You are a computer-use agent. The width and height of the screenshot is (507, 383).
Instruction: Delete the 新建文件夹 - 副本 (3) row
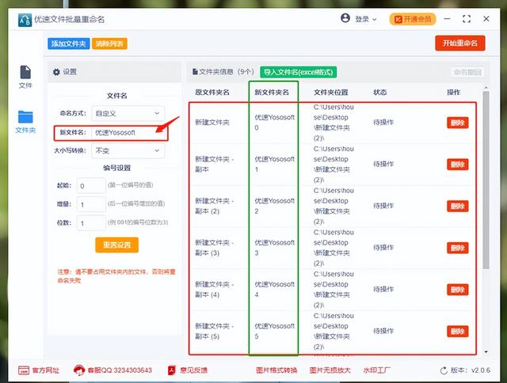click(x=458, y=248)
